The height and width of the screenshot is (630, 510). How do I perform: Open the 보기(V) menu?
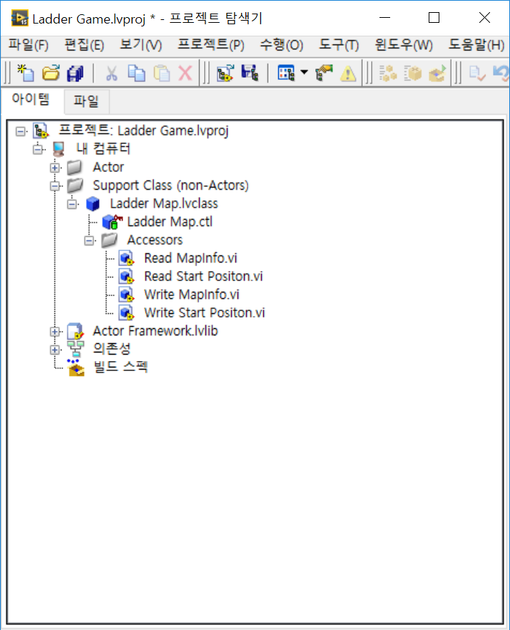click(141, 45)
